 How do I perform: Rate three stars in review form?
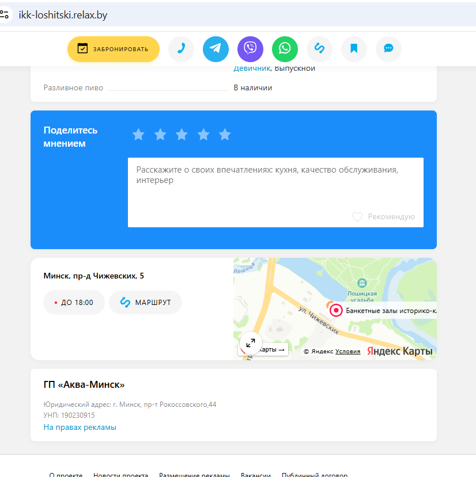182,134
